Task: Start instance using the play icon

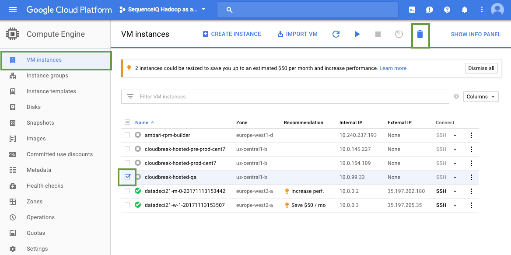Action: pos(357,34)
